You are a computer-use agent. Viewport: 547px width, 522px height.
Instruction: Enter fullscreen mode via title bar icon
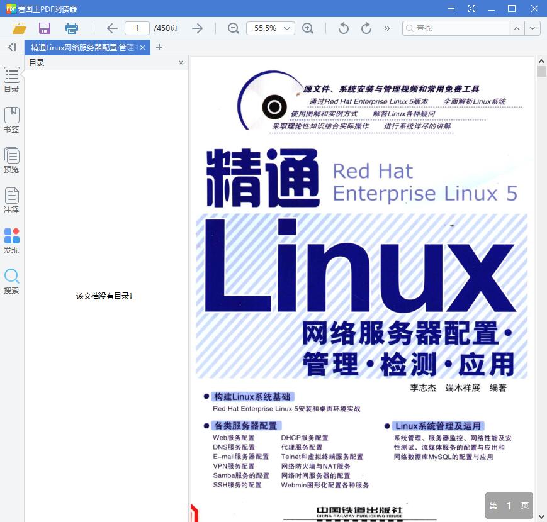(471, 9)
